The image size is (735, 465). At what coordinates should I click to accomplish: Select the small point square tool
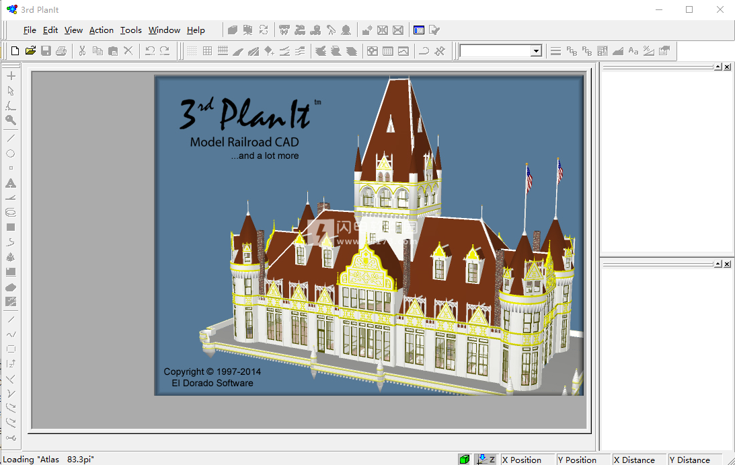[x=11, y=168]
